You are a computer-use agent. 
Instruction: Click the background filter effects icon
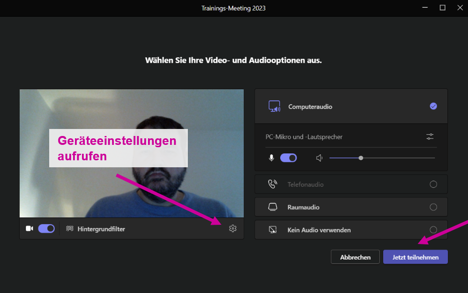pos(70,229)
